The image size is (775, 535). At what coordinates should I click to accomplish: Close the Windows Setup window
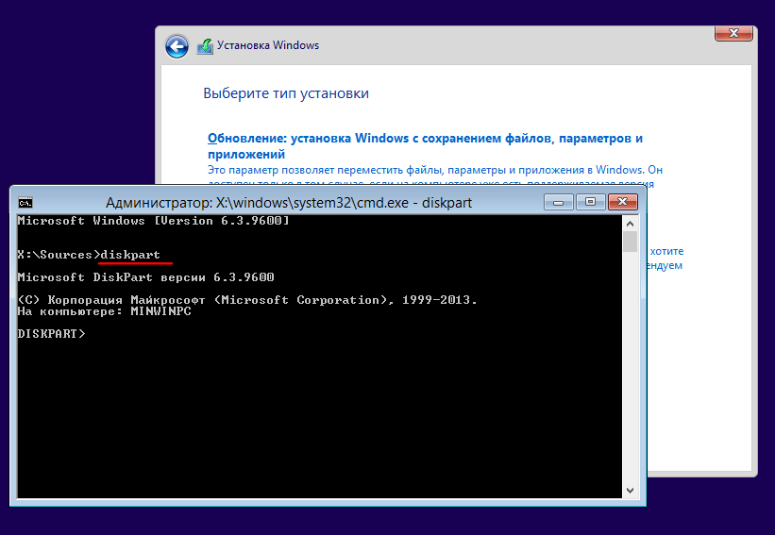coord(733,33)
